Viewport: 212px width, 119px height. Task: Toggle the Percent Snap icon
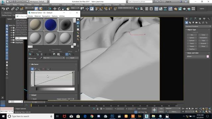[x=106, y=9]
